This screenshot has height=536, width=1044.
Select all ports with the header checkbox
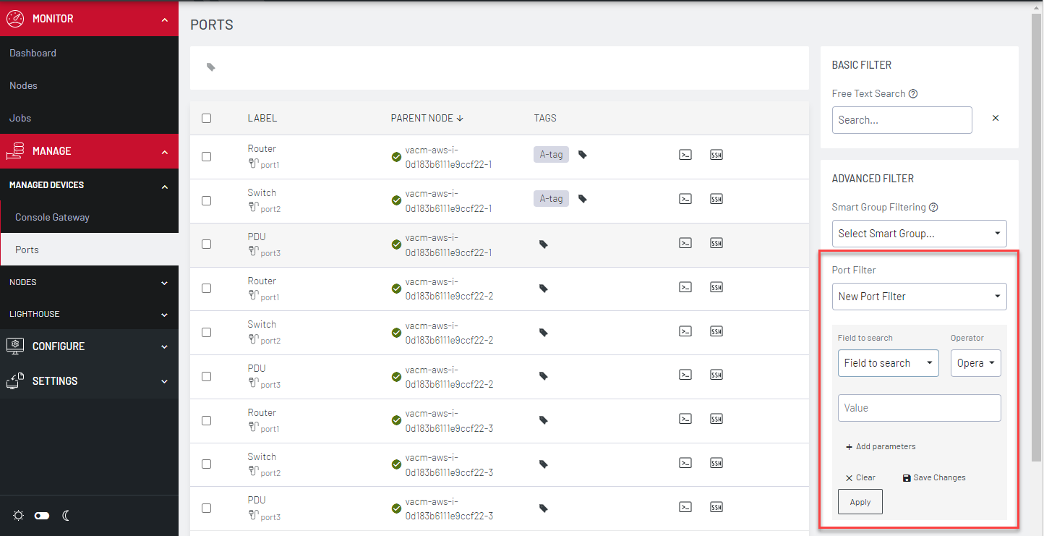(206, 118)
